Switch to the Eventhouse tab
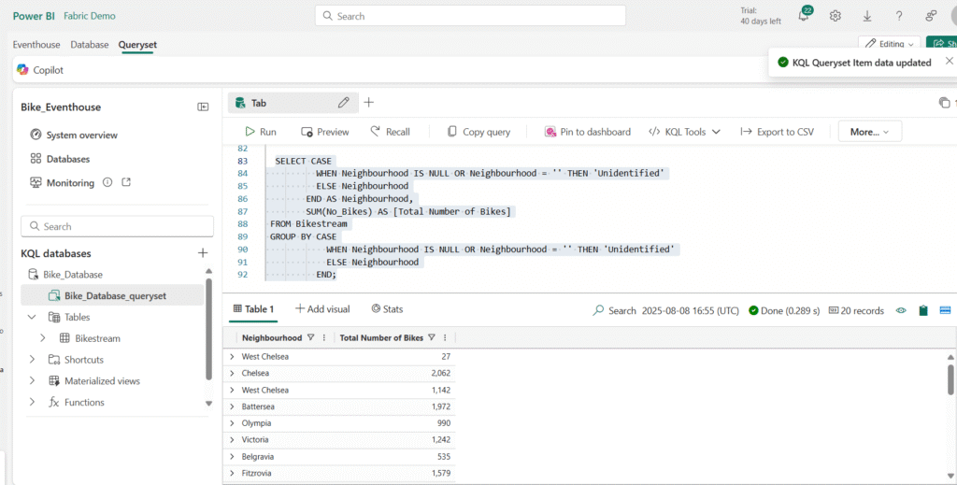This screenshot has height=485, width=957. click(x=36, y=45)
